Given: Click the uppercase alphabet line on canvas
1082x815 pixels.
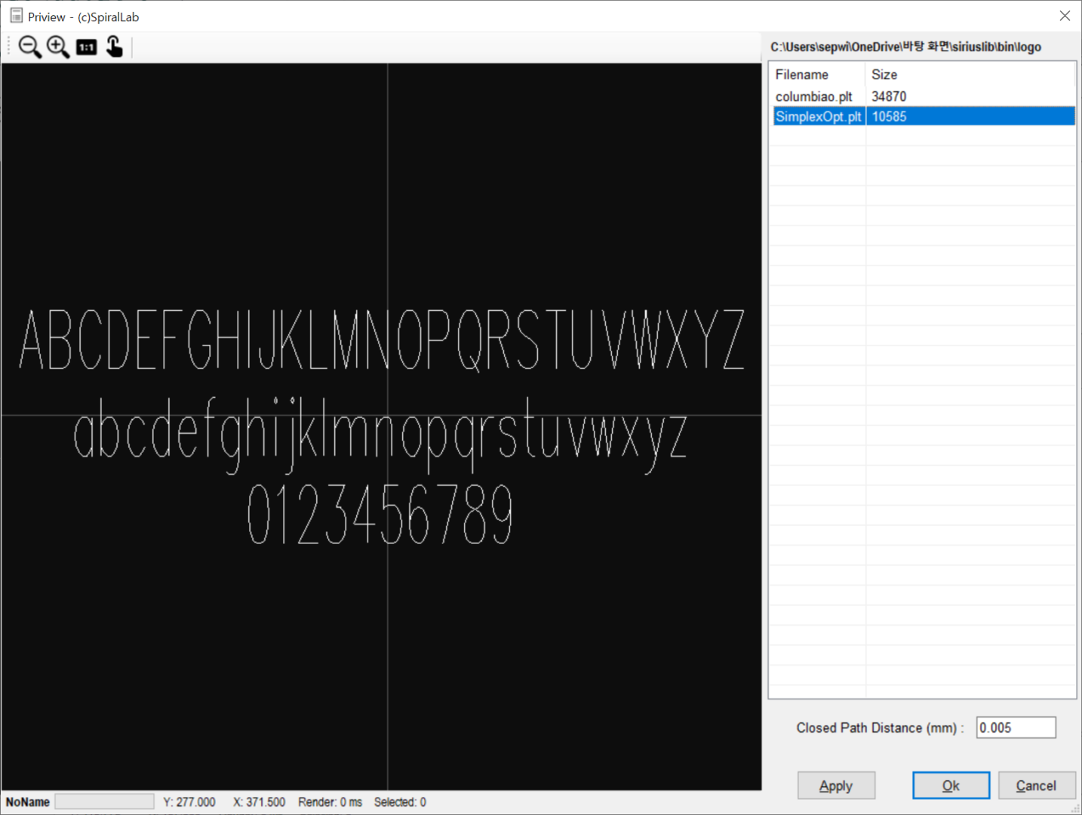Looking at the screenshot, I should point(382,340).
